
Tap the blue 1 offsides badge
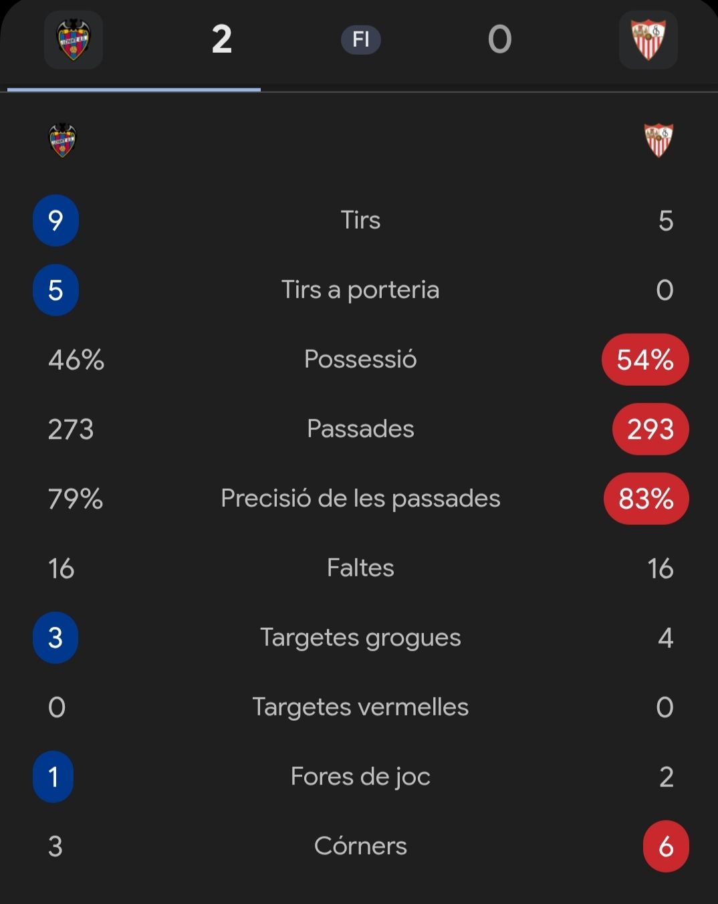tap(53, 777)
